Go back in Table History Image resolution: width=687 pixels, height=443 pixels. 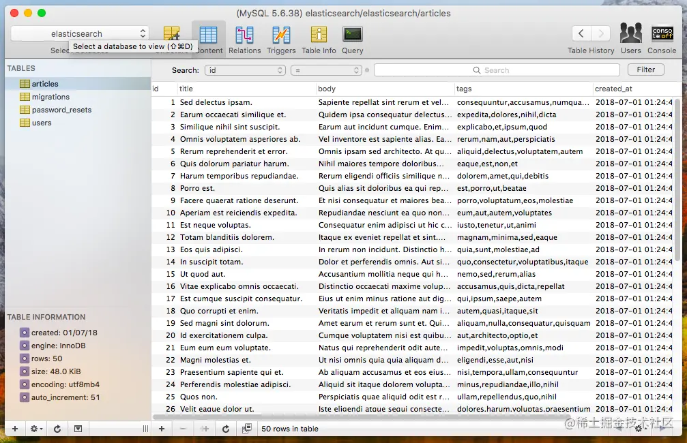581,33
